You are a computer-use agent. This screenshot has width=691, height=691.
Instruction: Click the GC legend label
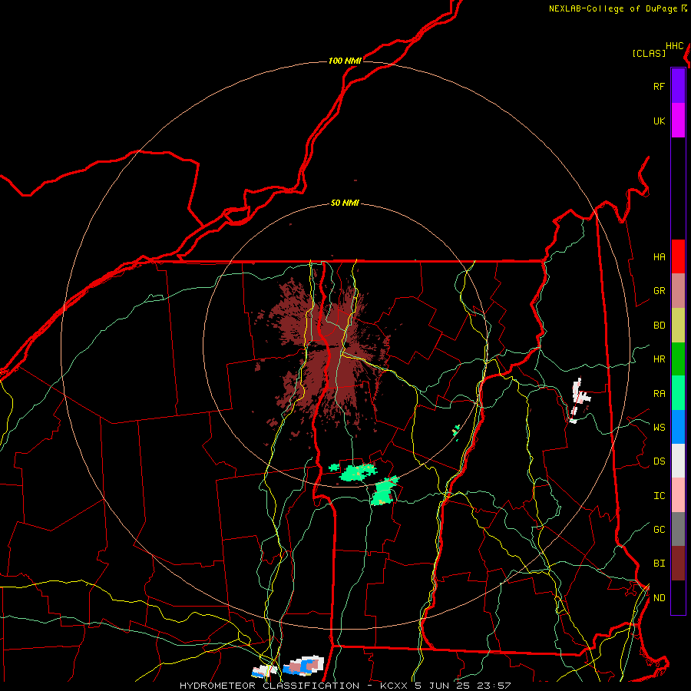click(x=659, y=530)
